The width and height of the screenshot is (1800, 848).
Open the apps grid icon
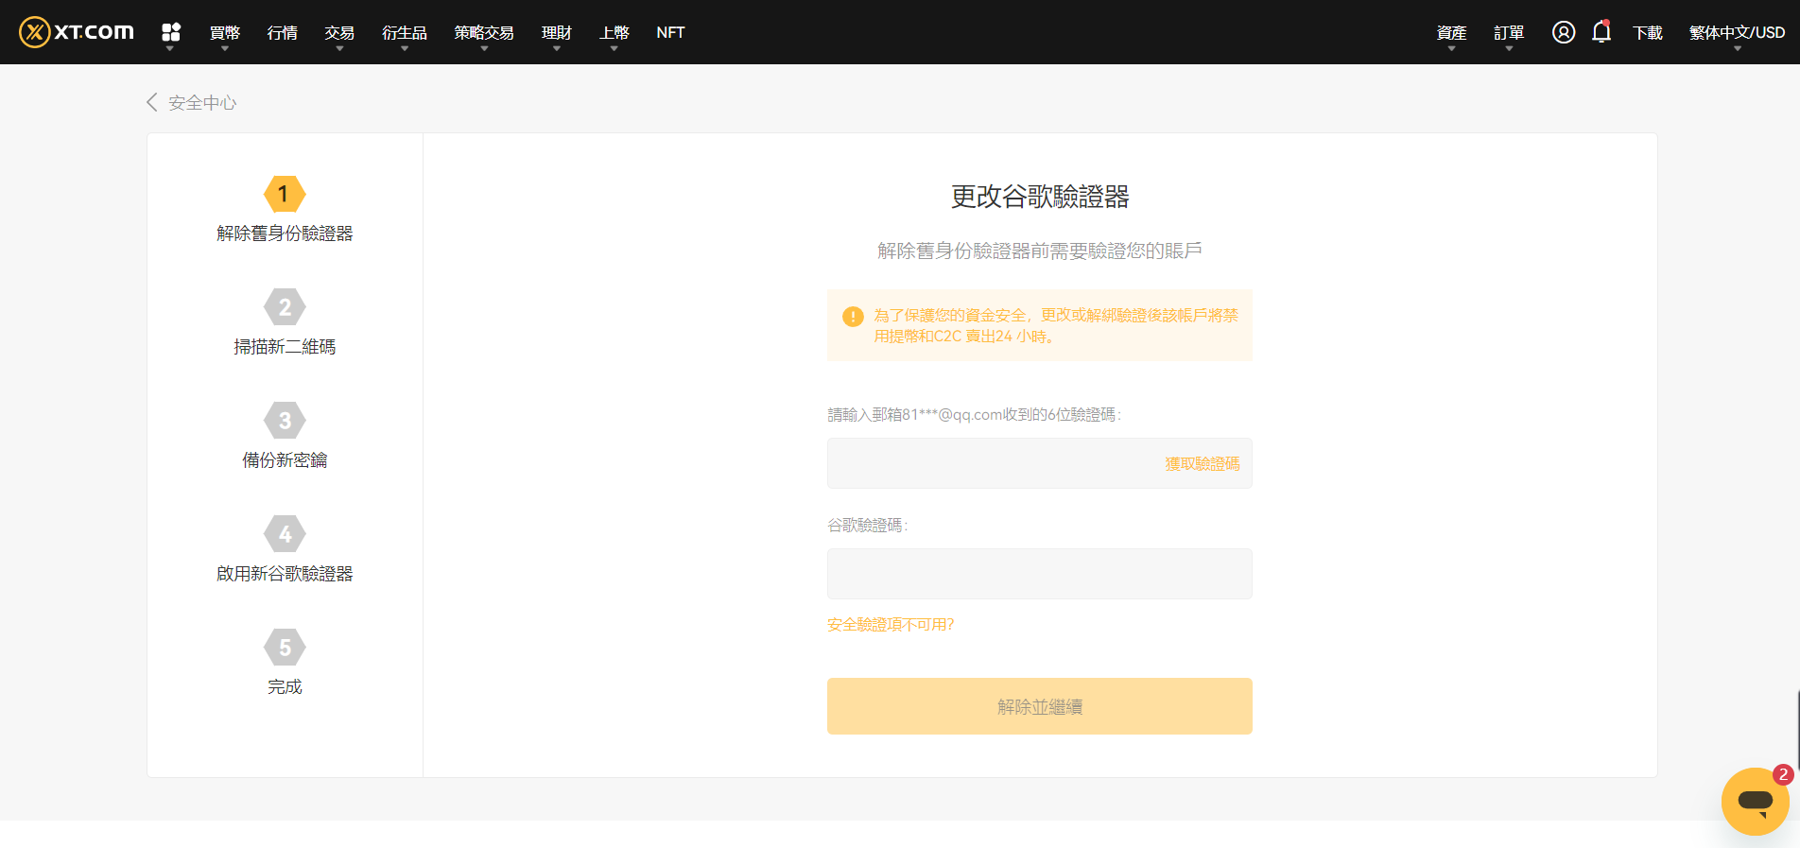click(x=171, y=32)
